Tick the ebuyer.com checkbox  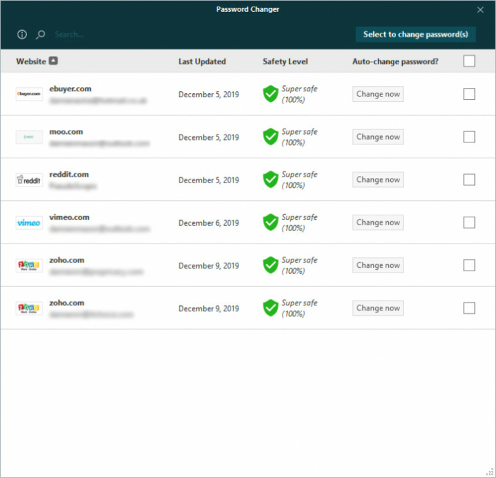[x=469, y=94]
